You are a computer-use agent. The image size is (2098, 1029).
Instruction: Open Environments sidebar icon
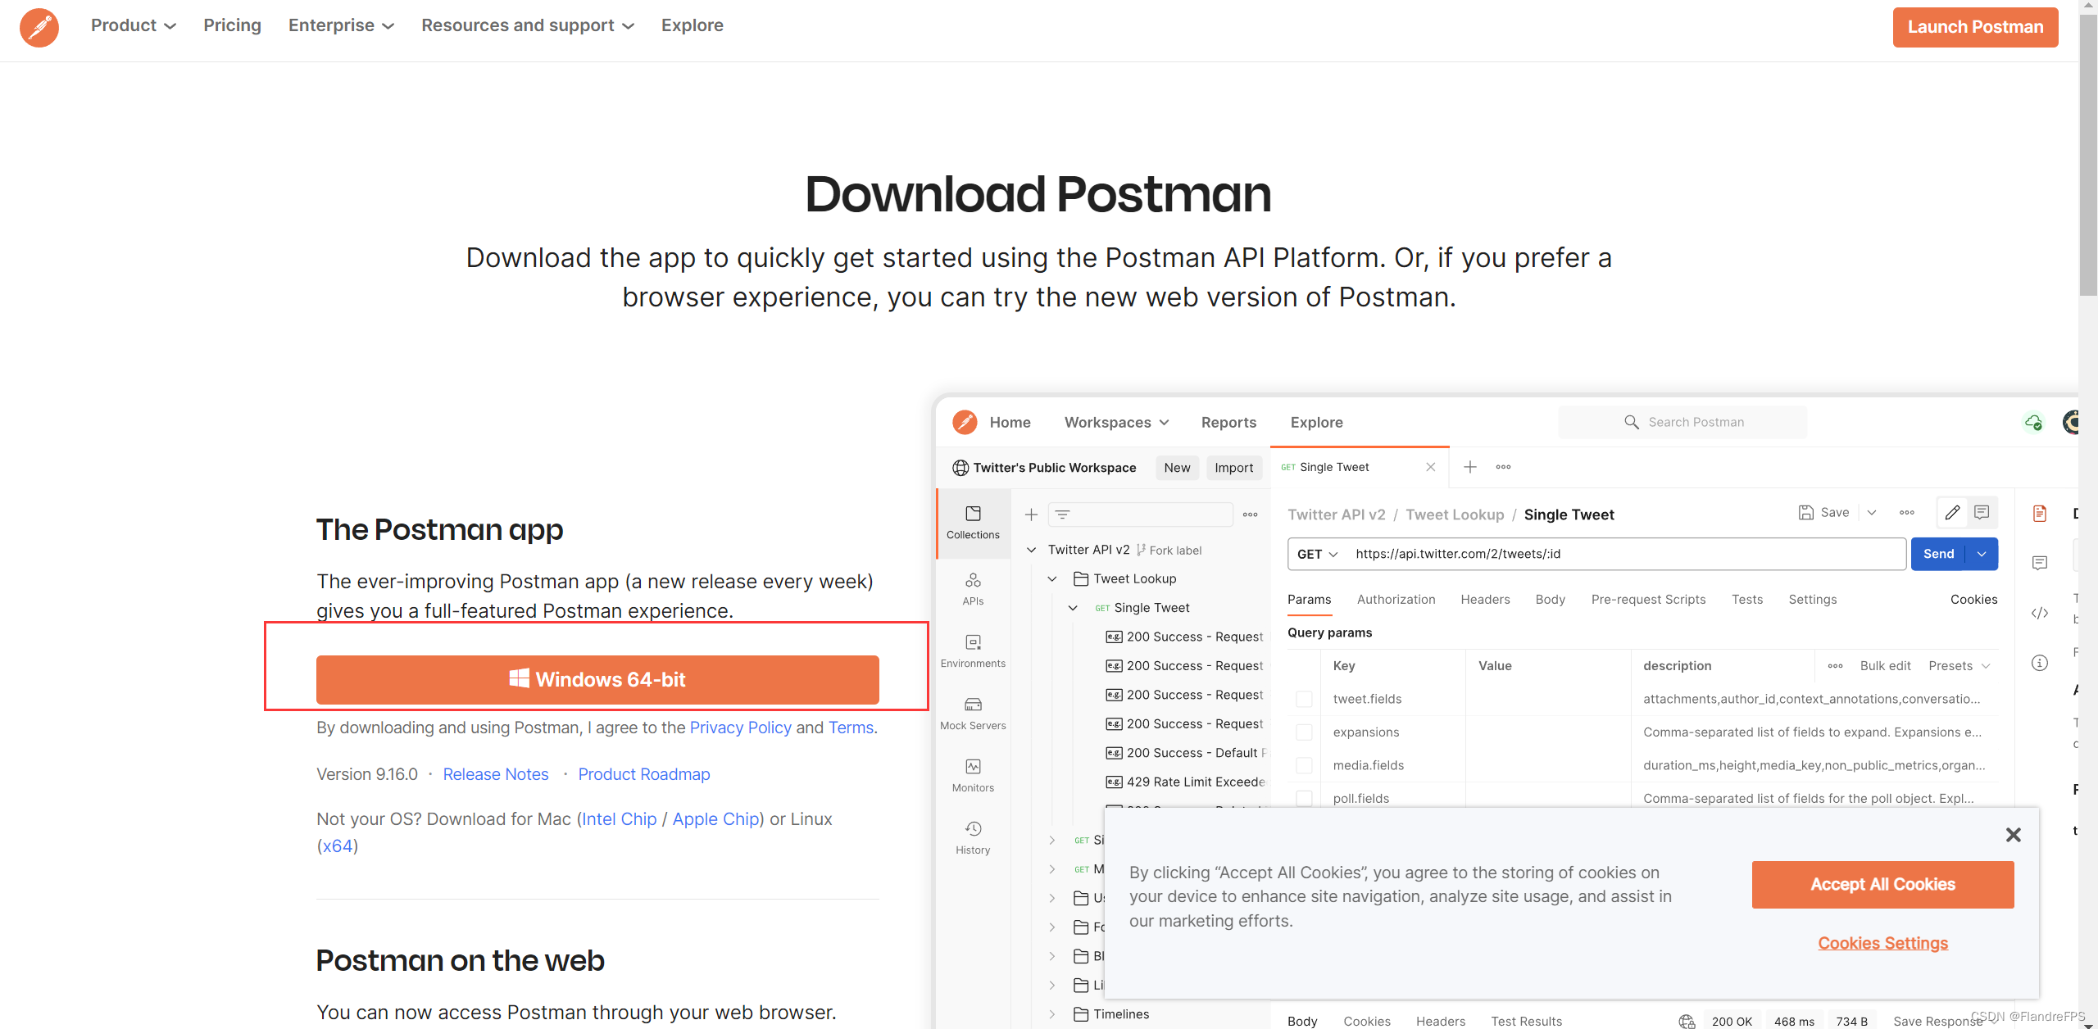click(973, 650)
